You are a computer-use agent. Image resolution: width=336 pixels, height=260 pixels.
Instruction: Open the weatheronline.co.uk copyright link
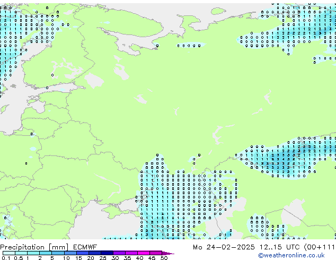coord(291,255)
